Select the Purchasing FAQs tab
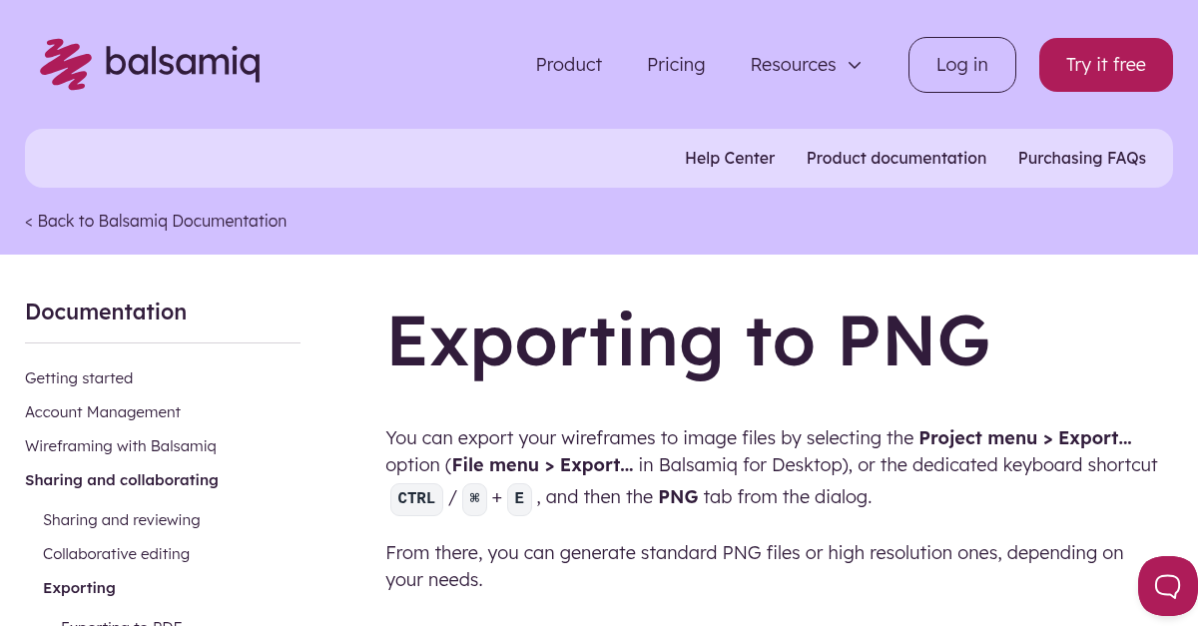 tap(1082, 158)
